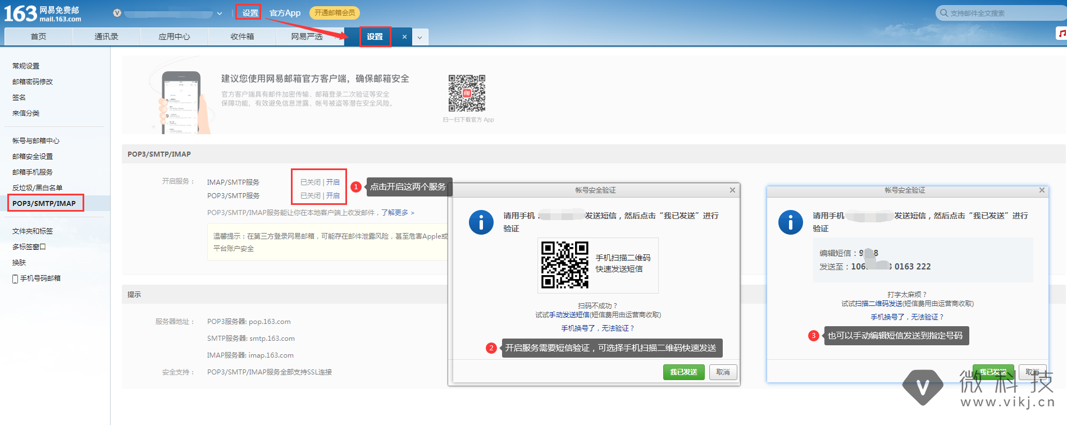The height and width of the screenshot is (425, 1067).
Task: Expand the 了解更多 > link
Action: click(398, 213)
